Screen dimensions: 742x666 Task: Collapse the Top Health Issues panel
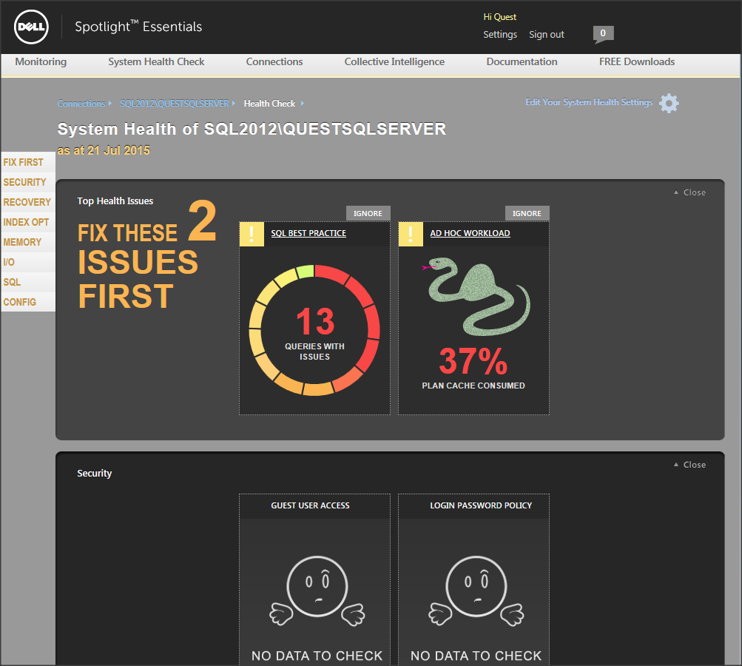point(690,192)
